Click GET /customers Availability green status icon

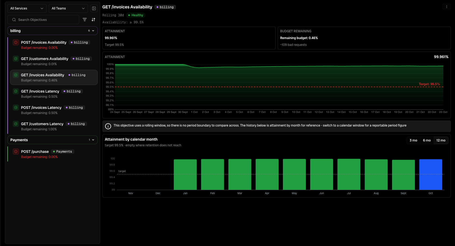(16, 59)
